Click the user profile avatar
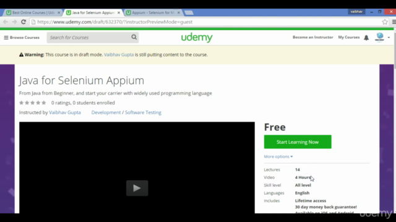396x222 pixels. (x=379, y=37)
